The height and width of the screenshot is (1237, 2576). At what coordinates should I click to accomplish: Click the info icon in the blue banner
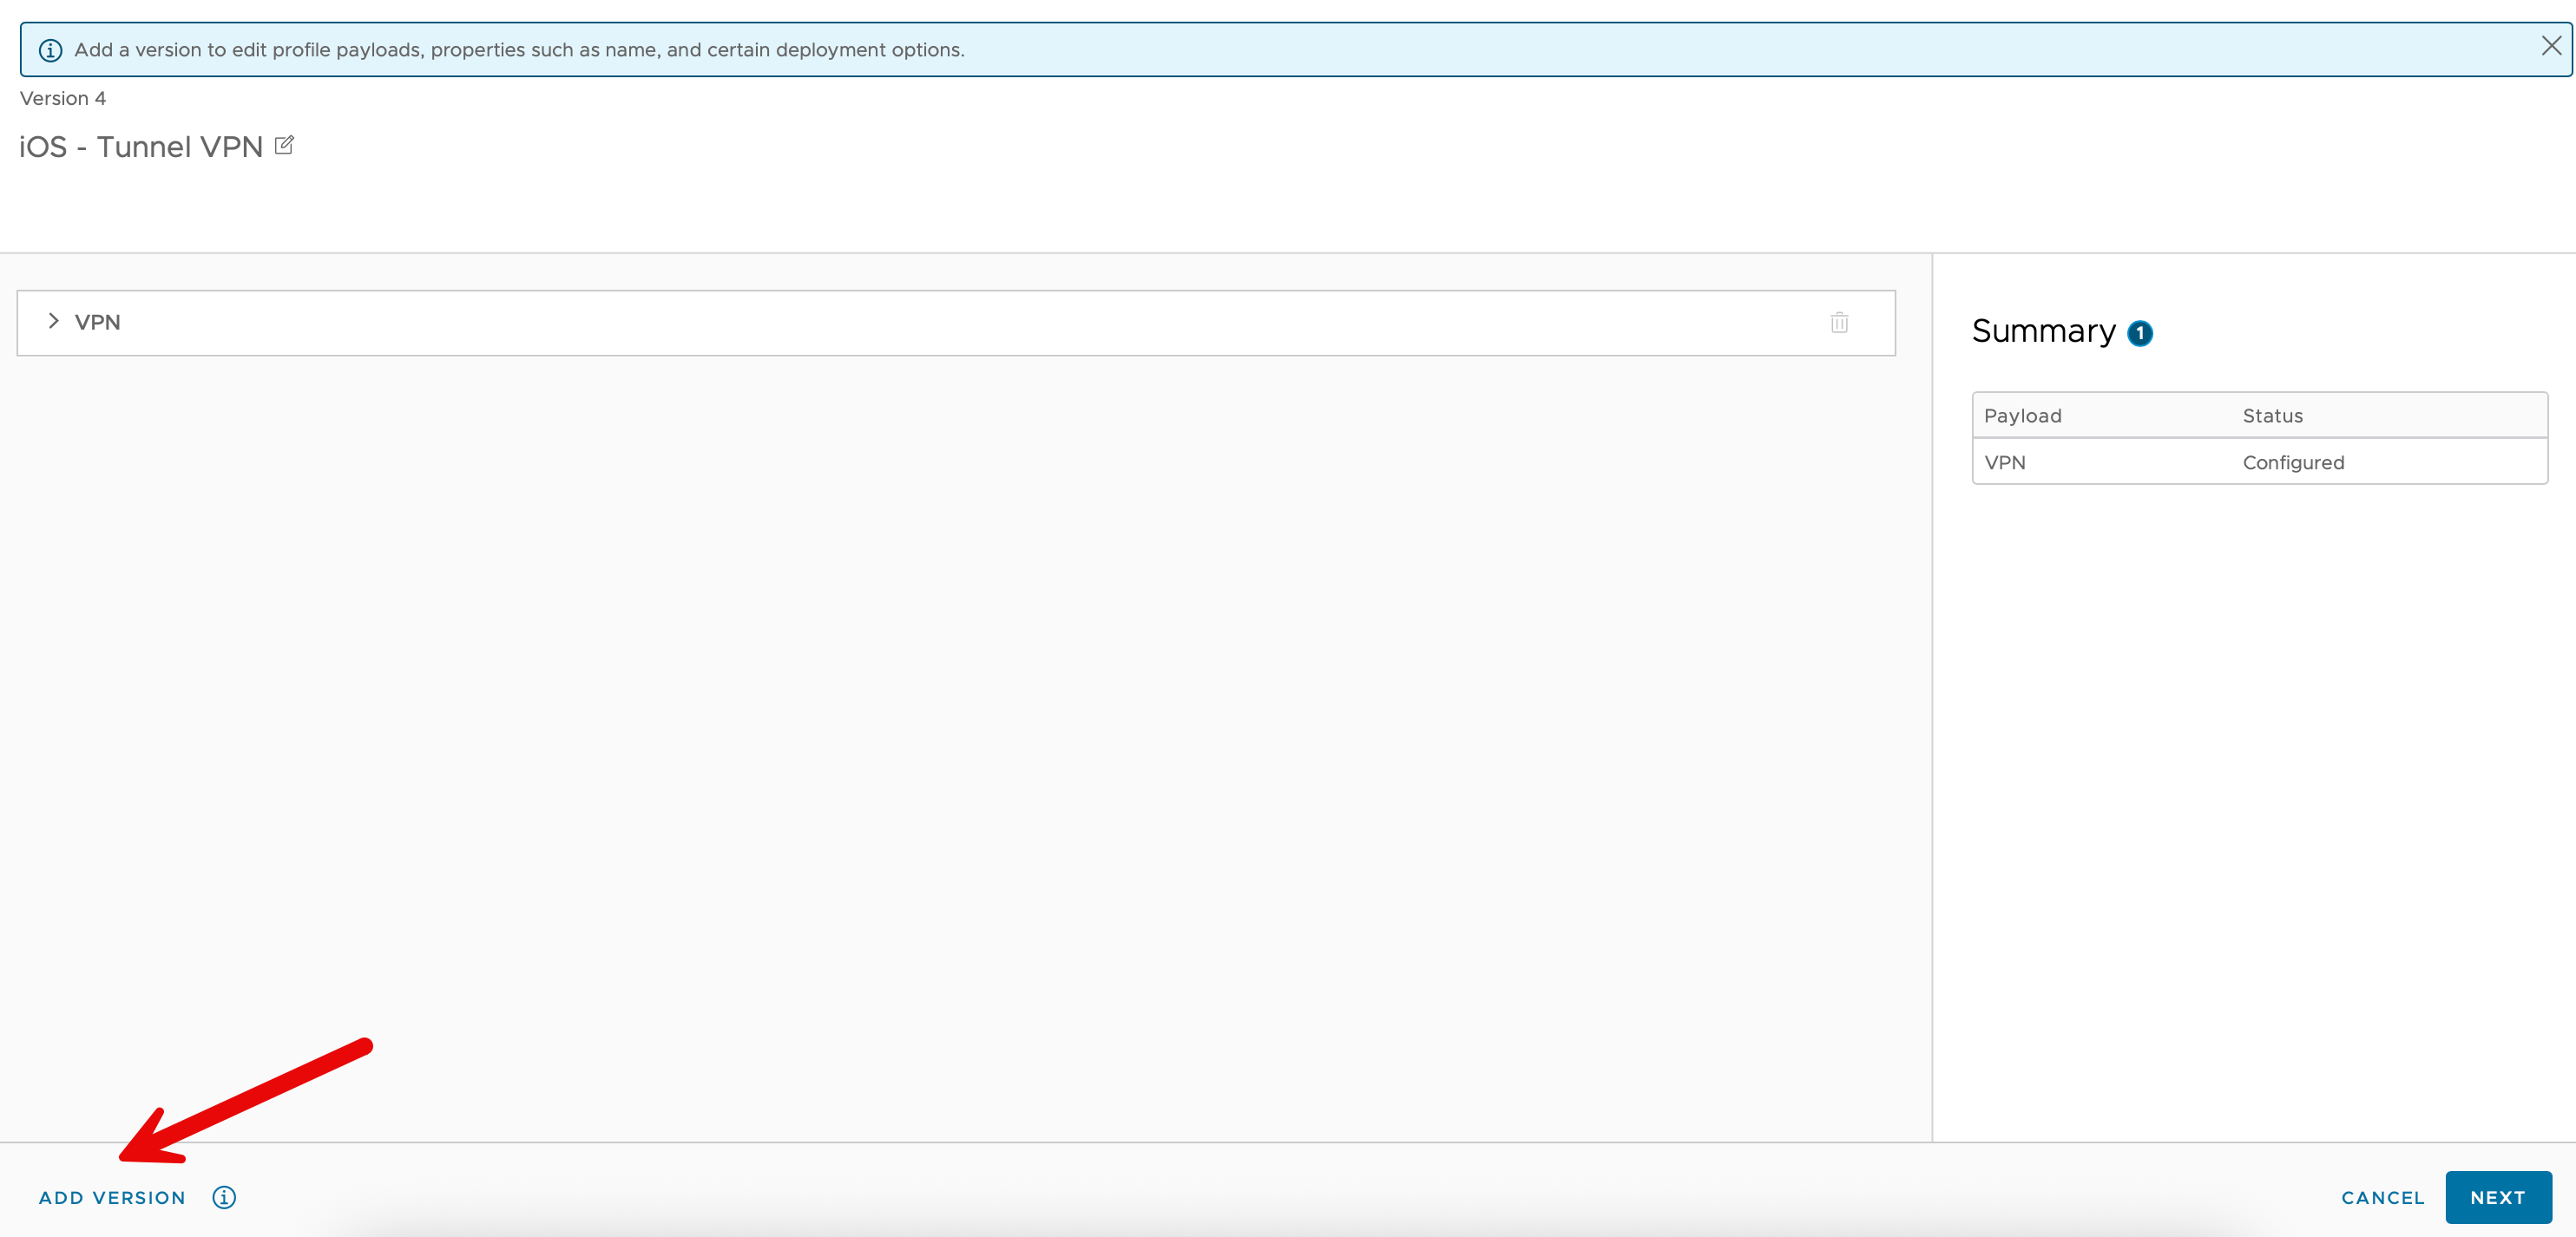[50, 50]
